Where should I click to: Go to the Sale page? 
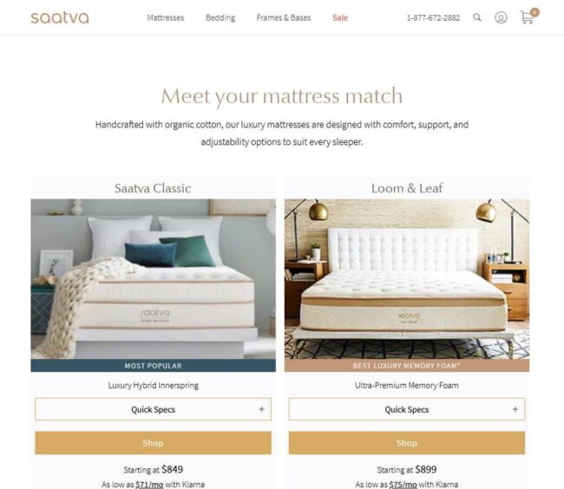coord(340,17)
